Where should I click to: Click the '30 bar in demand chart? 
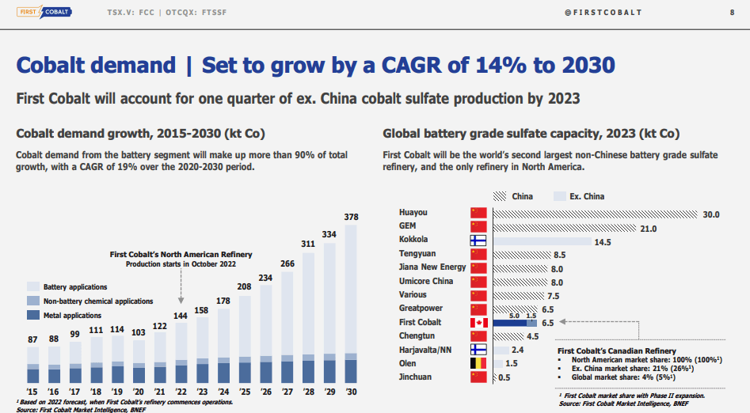(351, 304)
